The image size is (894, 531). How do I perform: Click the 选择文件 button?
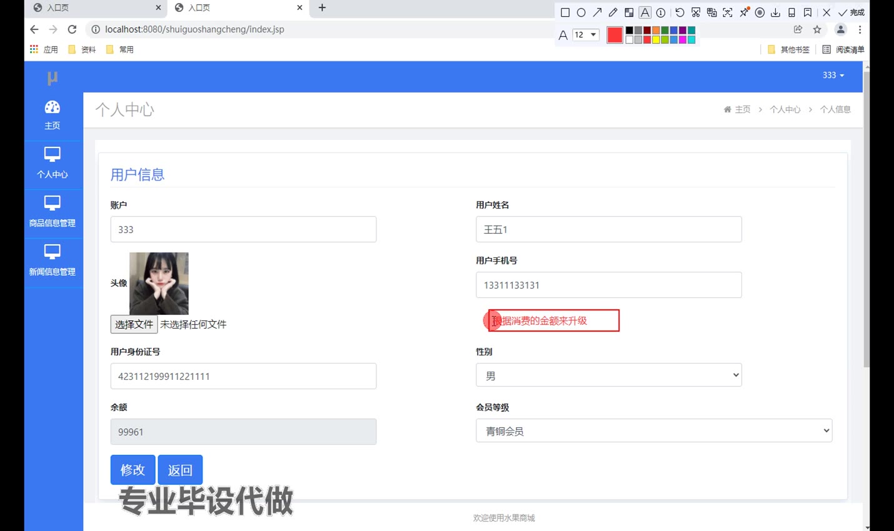coord(134,324)
